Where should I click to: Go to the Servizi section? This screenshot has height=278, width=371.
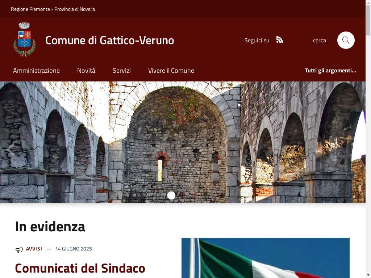click(x=122, y=71)
